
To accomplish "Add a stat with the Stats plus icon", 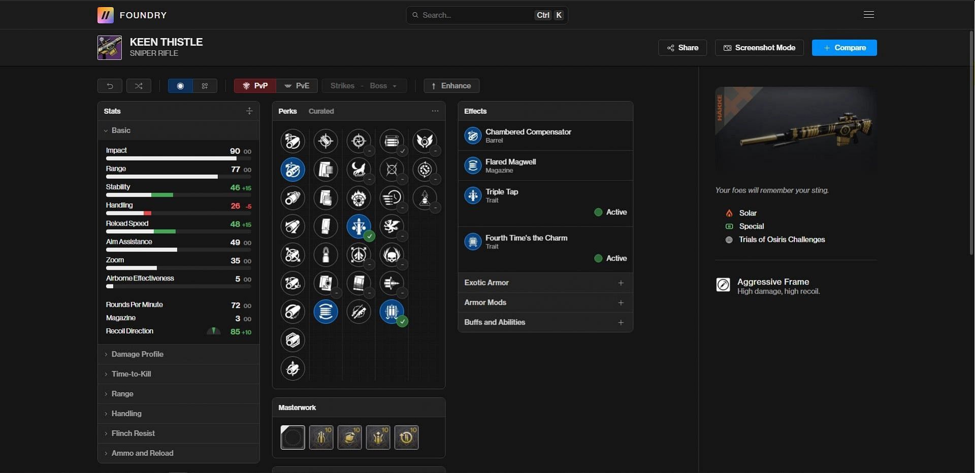I will pos(249,111).
